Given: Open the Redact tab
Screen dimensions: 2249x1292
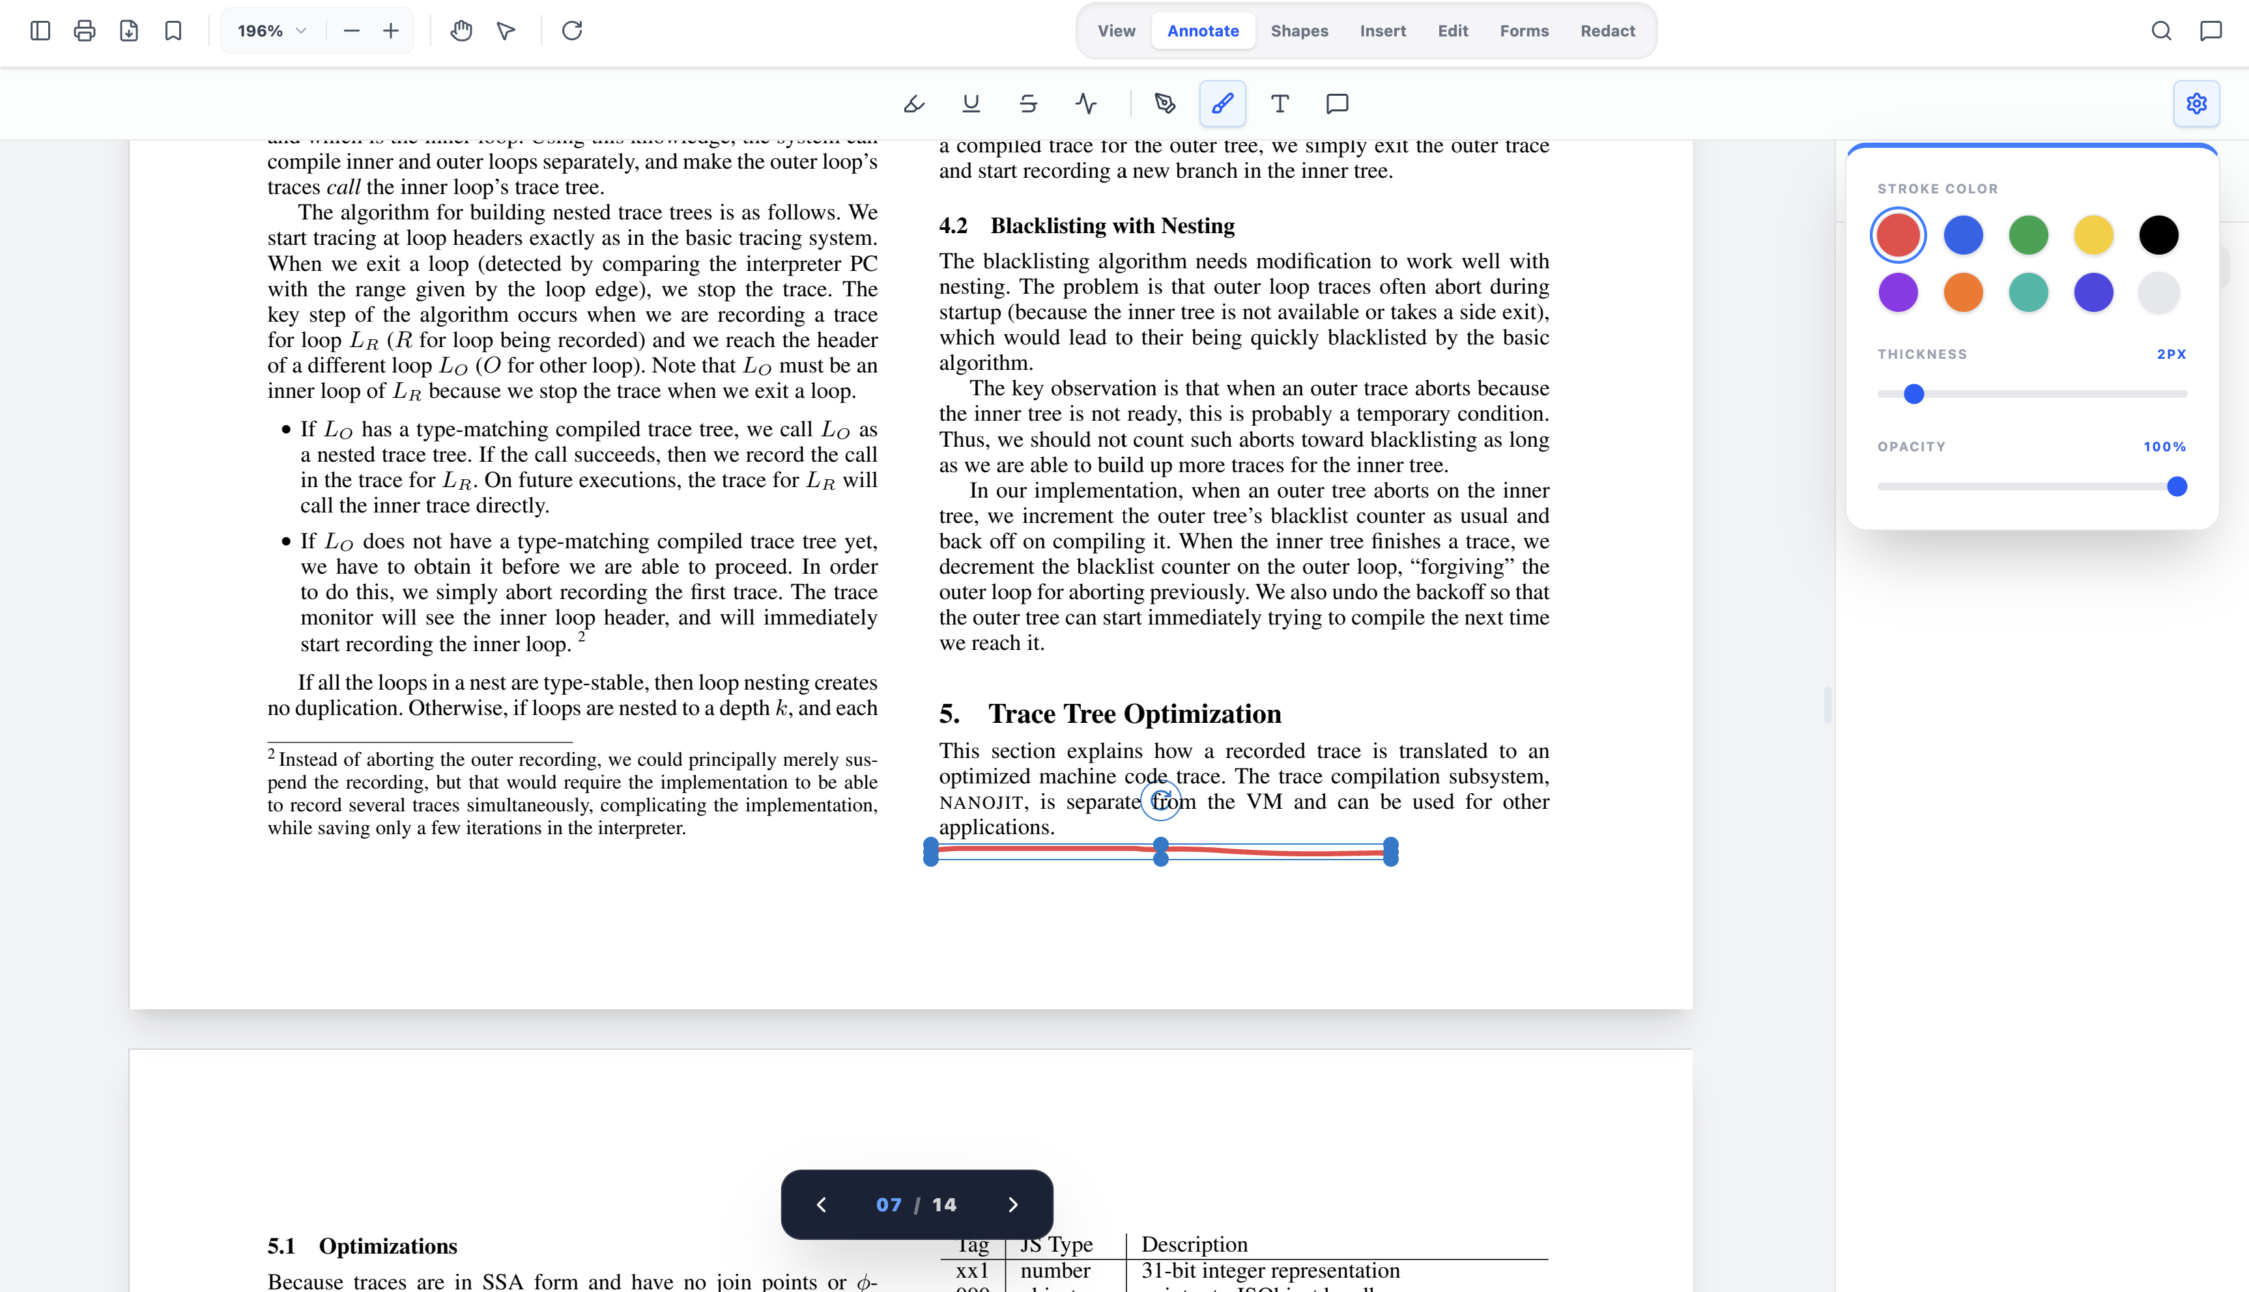Looking at the screenshot, I should click(1607, 31).
